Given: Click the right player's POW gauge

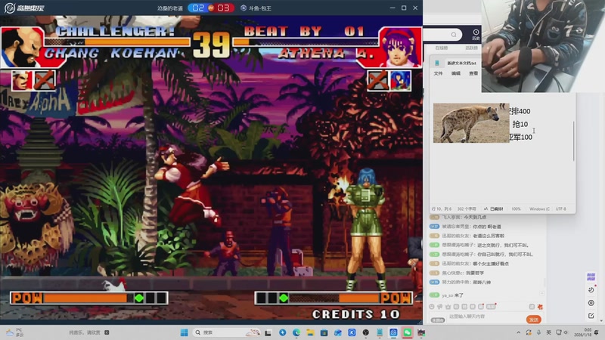Looking at the screenshot, I should click(334, 298).
